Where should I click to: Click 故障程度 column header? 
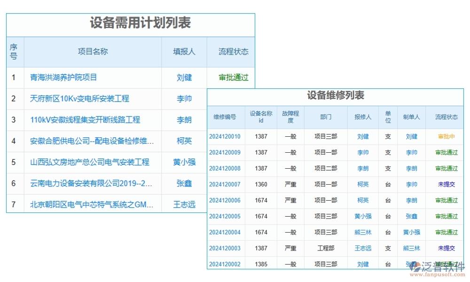(290, 117)
